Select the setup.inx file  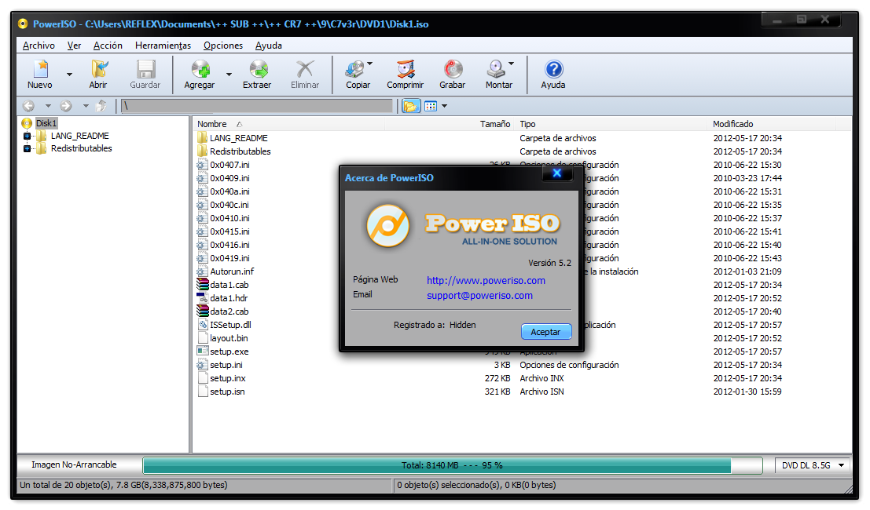[227, 378]
